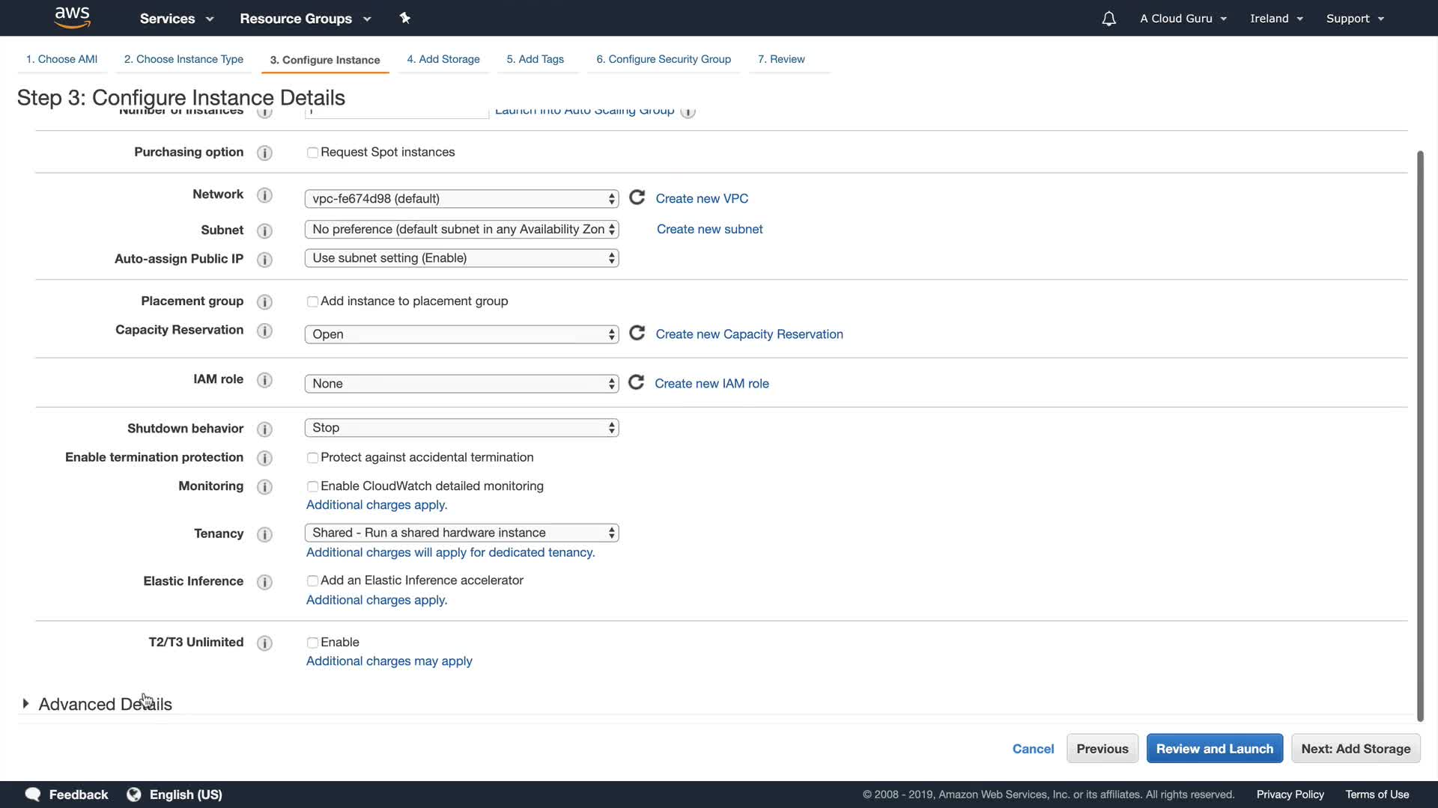Refresh the IAM role list

point(636,382)
